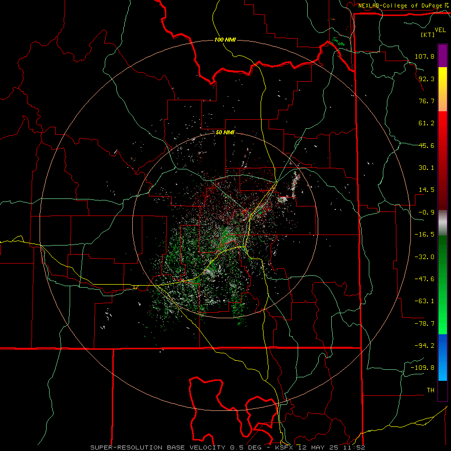Select the -0.9 velocity scale value
Image resolution: width=451 pixels, height=451 pixels.
click(x=426, y=212)
